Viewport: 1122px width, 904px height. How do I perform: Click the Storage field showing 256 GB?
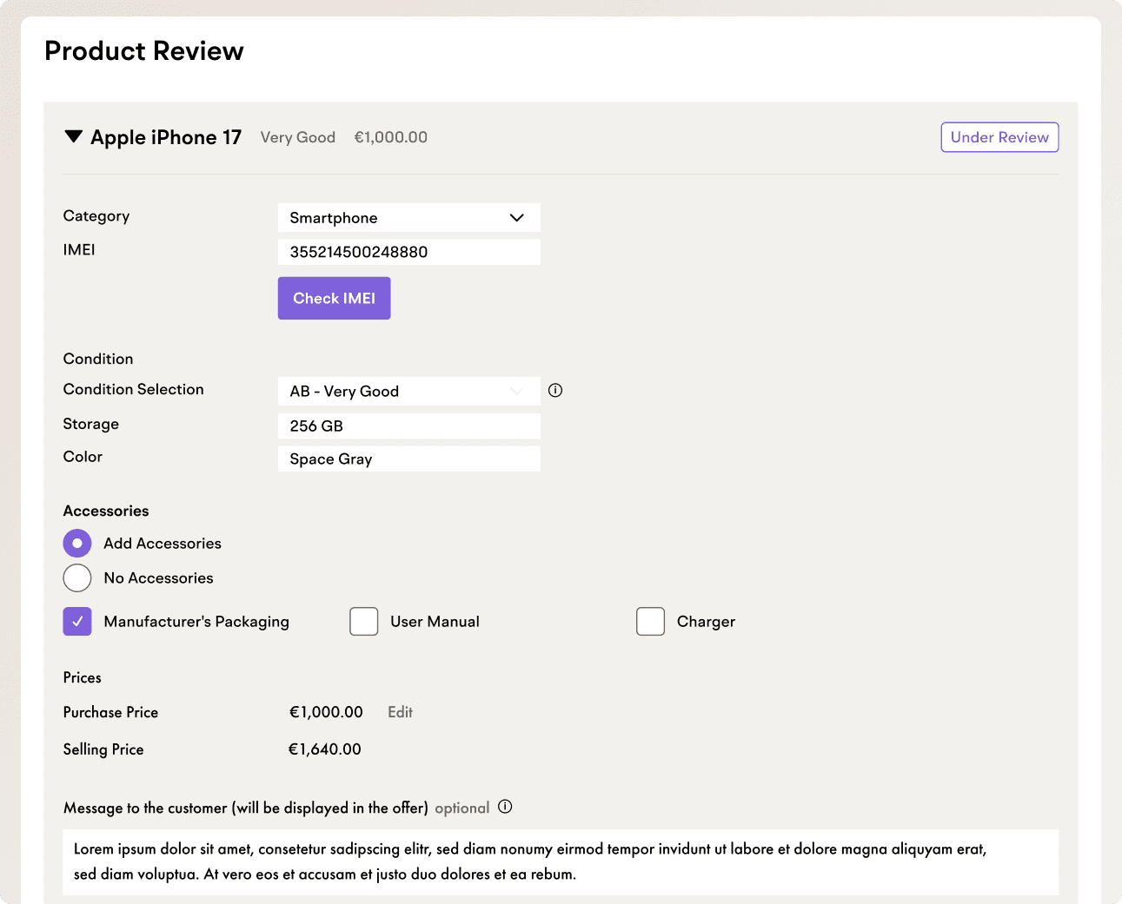pos(408,426)
